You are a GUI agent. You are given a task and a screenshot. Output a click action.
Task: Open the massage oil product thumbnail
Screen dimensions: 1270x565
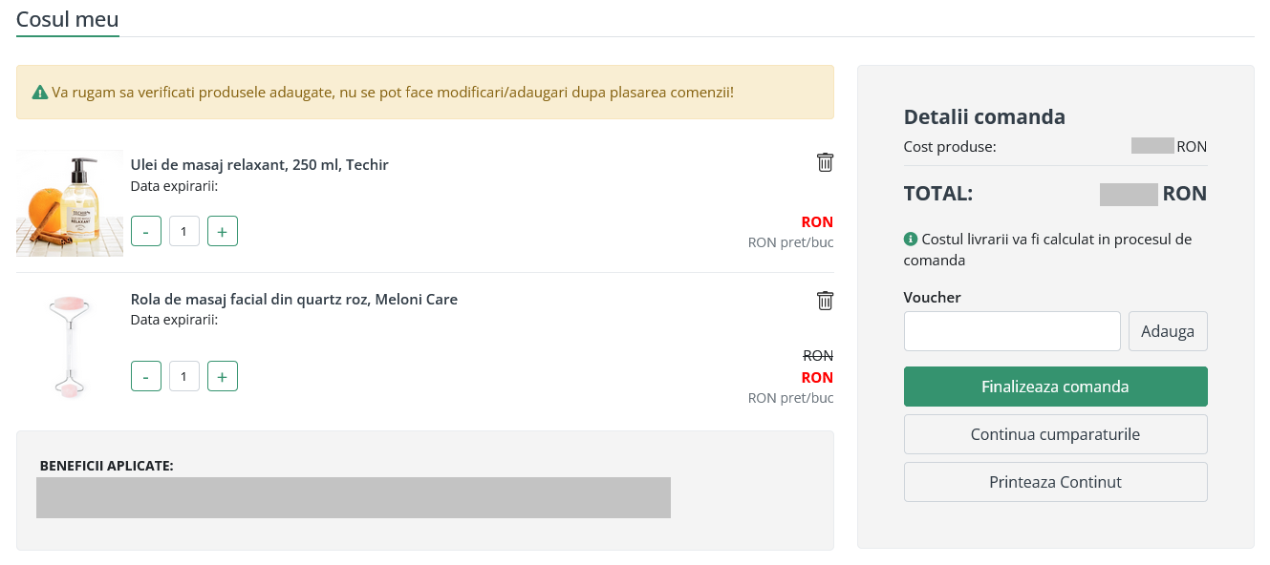70,203
